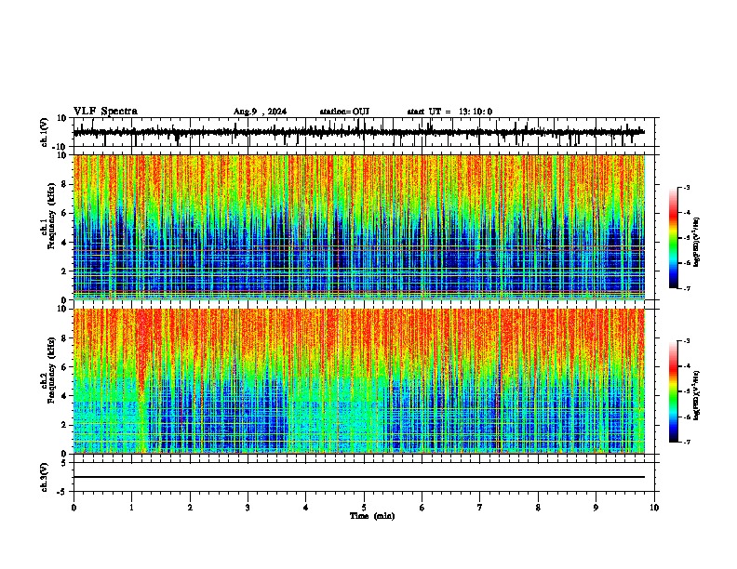Click the "10" tick on the time axis
This screenshot has width=737, height=569.
[654, 508]
